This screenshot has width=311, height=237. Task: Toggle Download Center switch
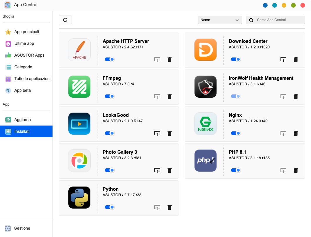[x=236, y=59]
